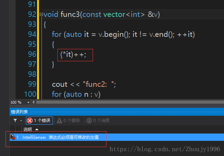Toggle the 0 个消息 messages button
Screen dimensions: 224x156
pos(98,121)
